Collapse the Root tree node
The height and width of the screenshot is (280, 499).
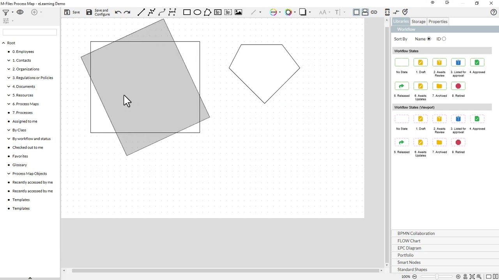[x=4, y=43]
